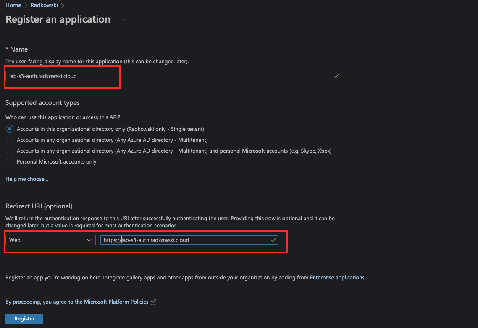
Task: Open the ellipsis menu beside Register an application
Action: pos(124,19)
